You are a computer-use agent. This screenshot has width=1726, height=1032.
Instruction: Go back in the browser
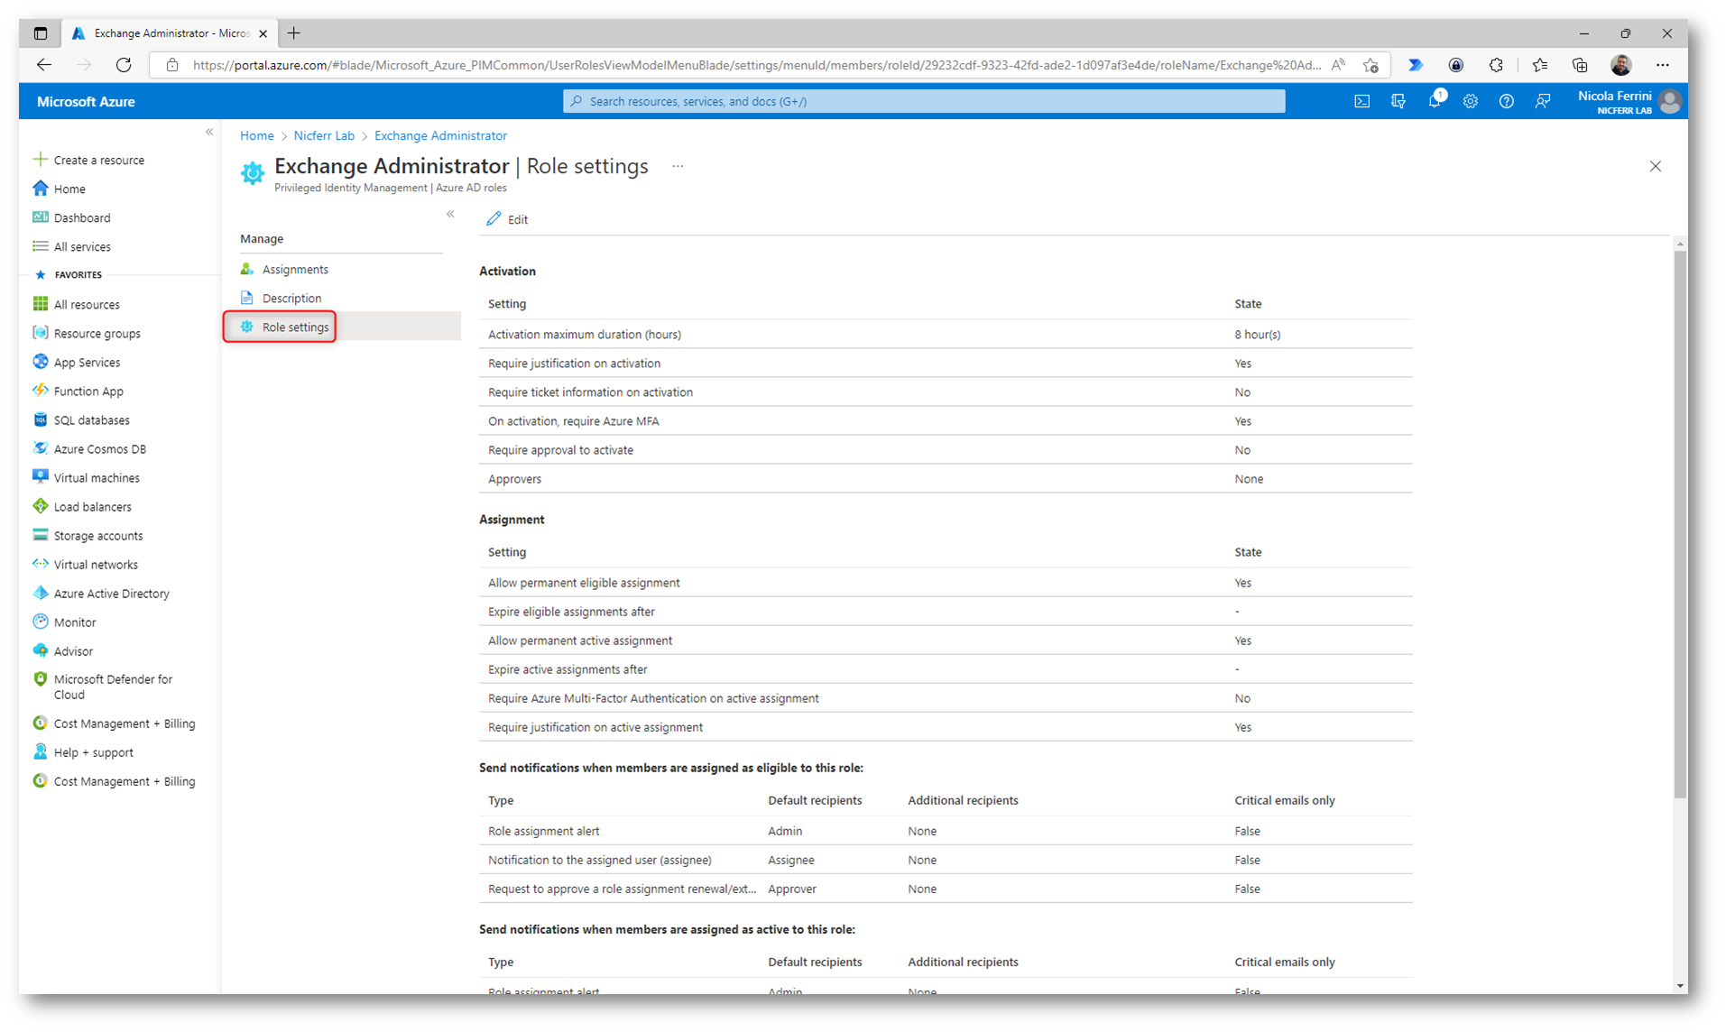[x=43, y=65]
